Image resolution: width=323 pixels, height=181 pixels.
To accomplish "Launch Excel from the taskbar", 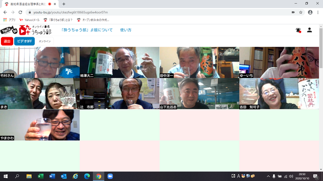I will 40,176.
